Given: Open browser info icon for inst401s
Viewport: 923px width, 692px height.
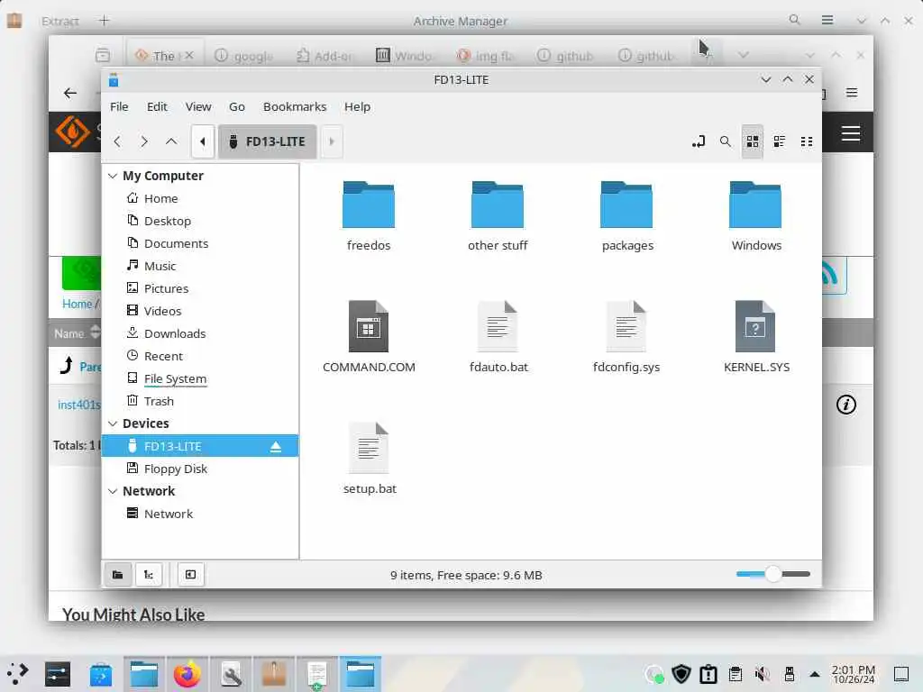Looking at the screenshot, I should [845, 405].
